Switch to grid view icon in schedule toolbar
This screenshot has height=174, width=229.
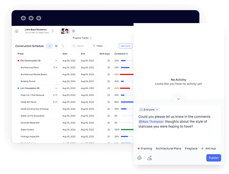pos(56,46)
